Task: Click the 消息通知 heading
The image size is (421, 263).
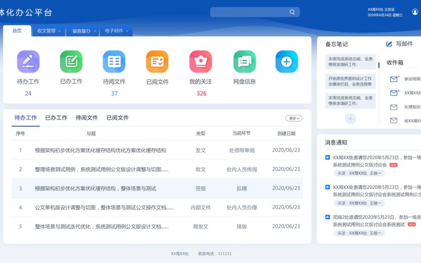Action: 336,143
